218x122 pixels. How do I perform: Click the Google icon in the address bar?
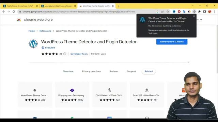coord(157,12)
